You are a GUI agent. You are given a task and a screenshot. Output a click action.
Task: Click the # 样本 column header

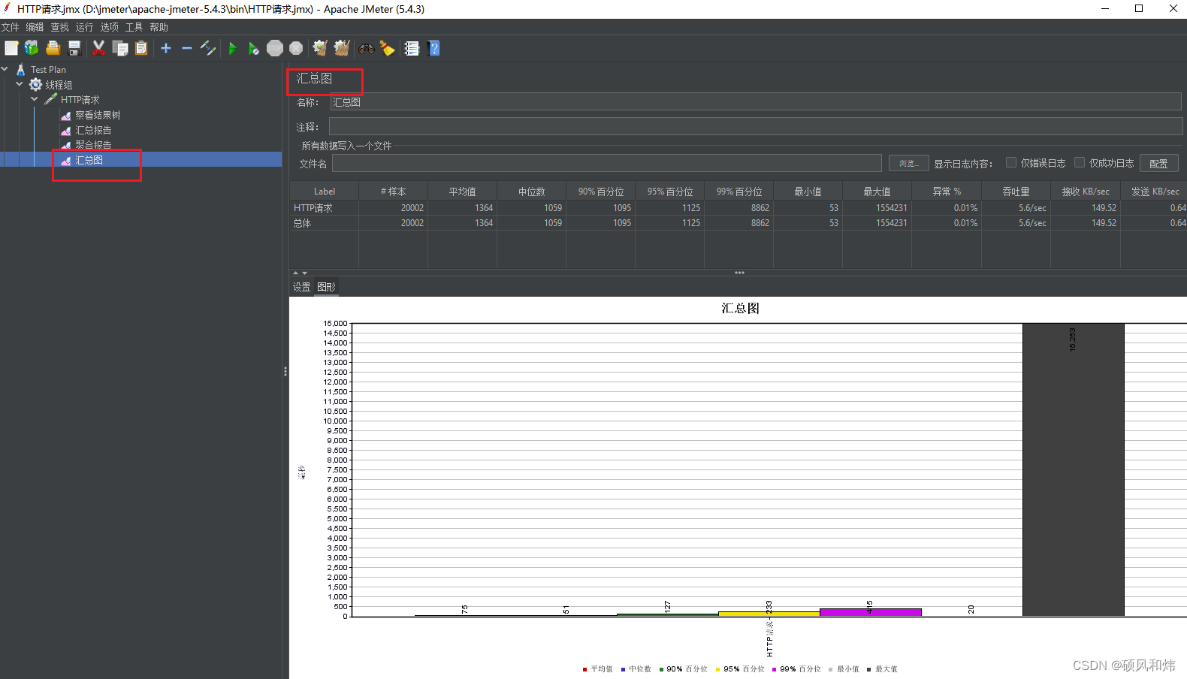coord(393,192)
